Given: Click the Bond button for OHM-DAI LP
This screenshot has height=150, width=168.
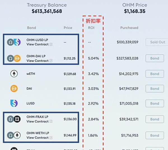Looking at the screenshot, I should [x=155, y=58].
